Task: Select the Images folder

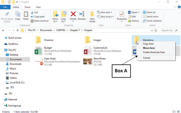Action: 93,40
